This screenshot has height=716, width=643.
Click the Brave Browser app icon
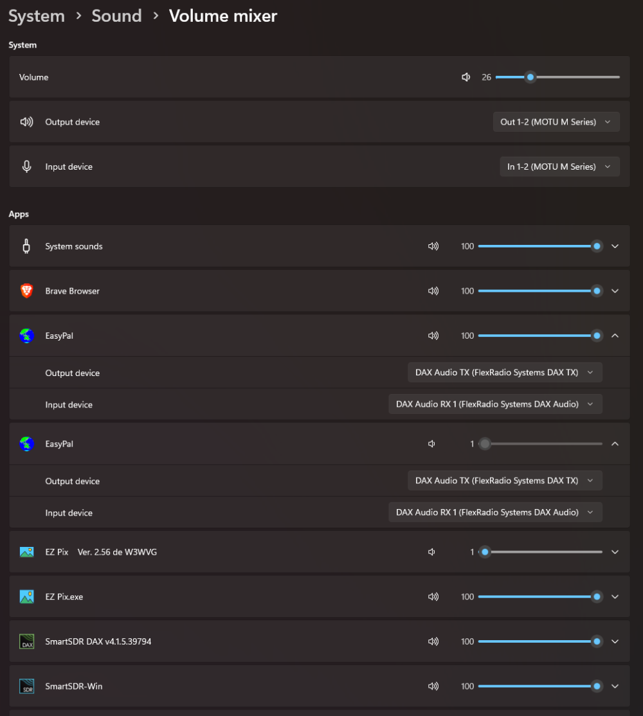(26, 291)
